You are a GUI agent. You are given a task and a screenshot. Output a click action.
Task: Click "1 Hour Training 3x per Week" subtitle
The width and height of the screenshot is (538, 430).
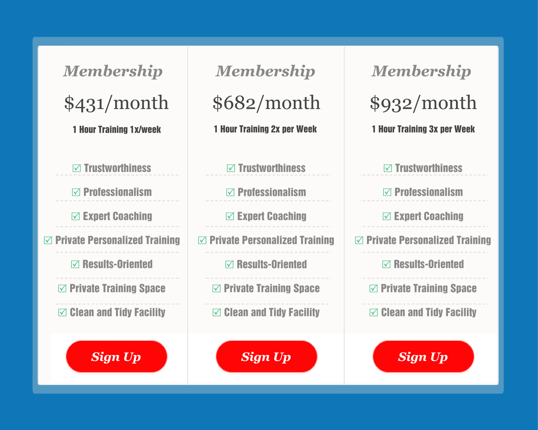(x=423, y=129)
